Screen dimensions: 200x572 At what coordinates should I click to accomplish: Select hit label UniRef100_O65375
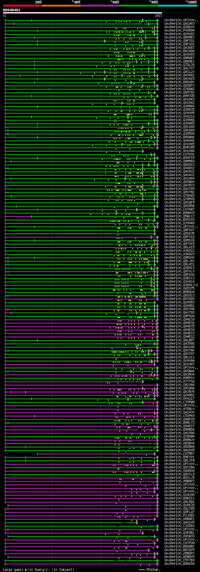pyautogui.click(x=179, y=289)
